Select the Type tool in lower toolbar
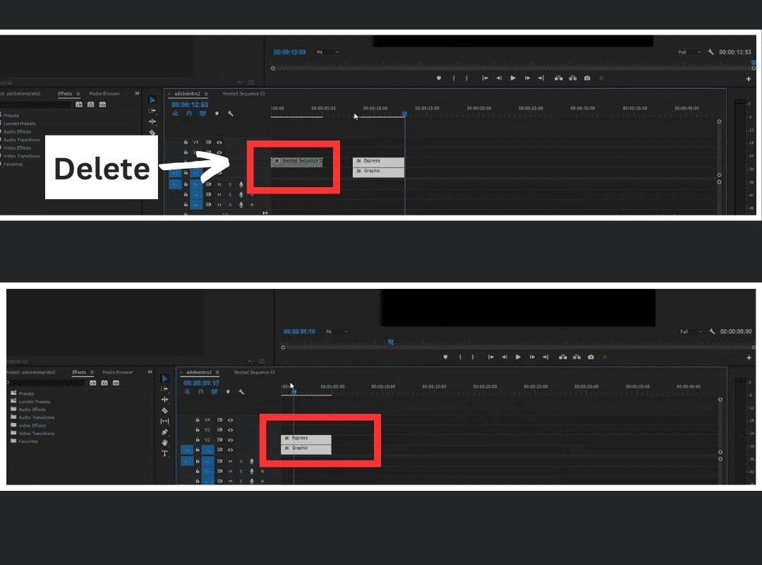This screenshot has height=565, width=762. tap(164, 453)
